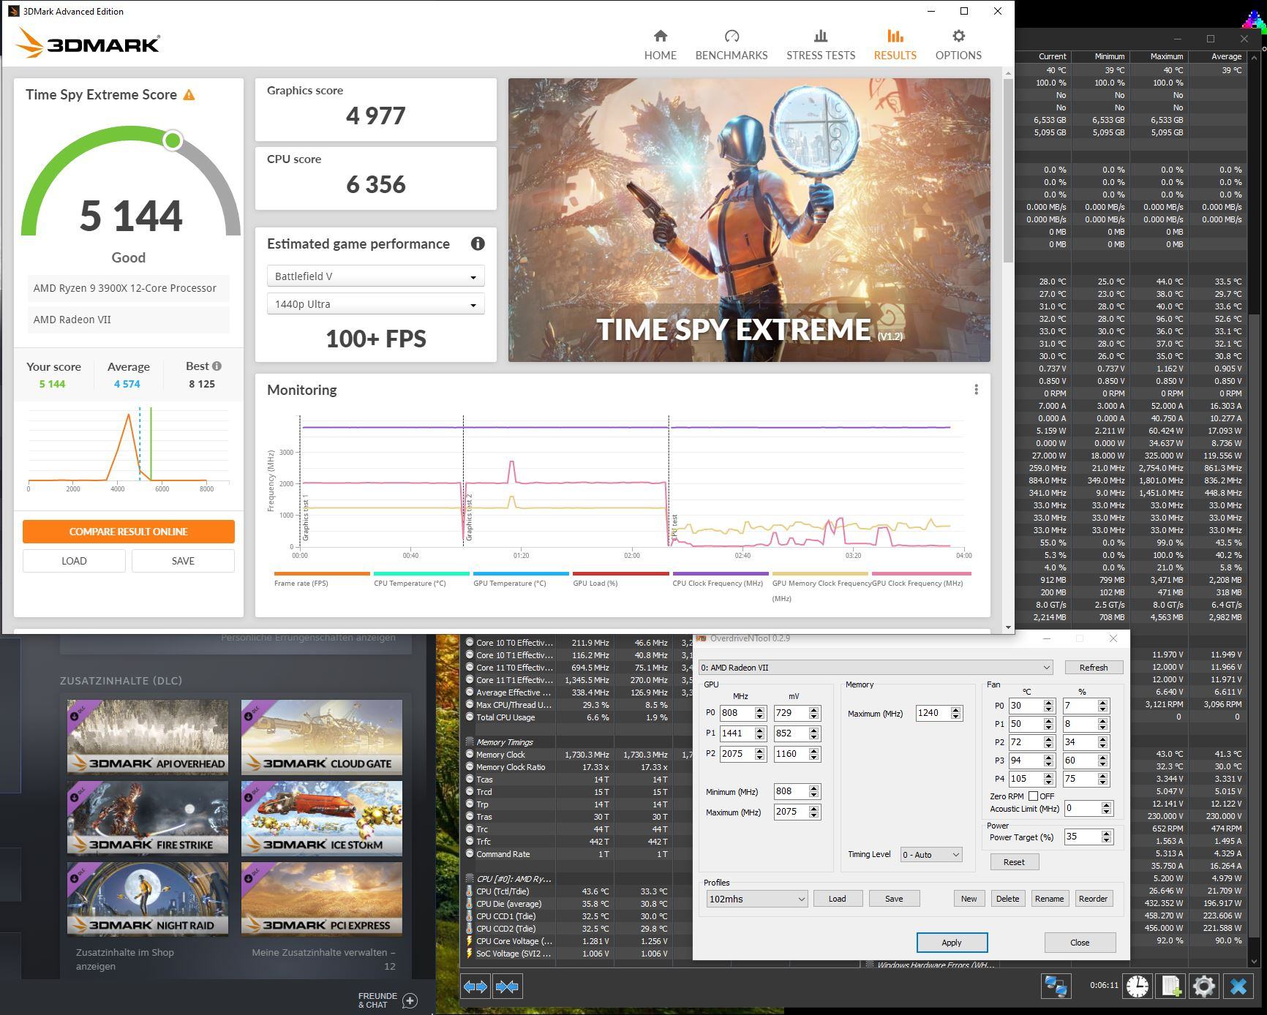Click Rename profile button

[1049, 899]
